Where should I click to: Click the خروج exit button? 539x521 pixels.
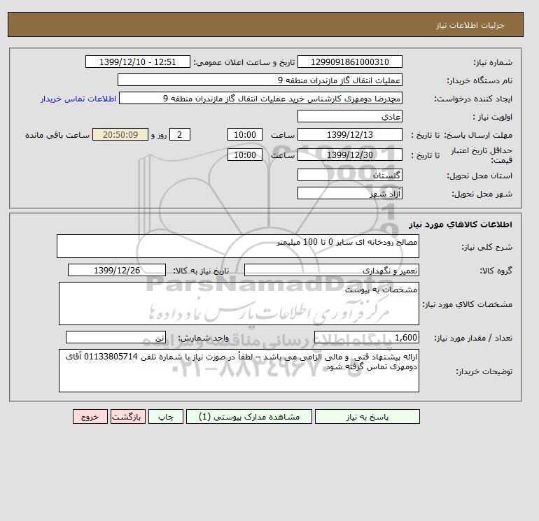pos(90,416)
